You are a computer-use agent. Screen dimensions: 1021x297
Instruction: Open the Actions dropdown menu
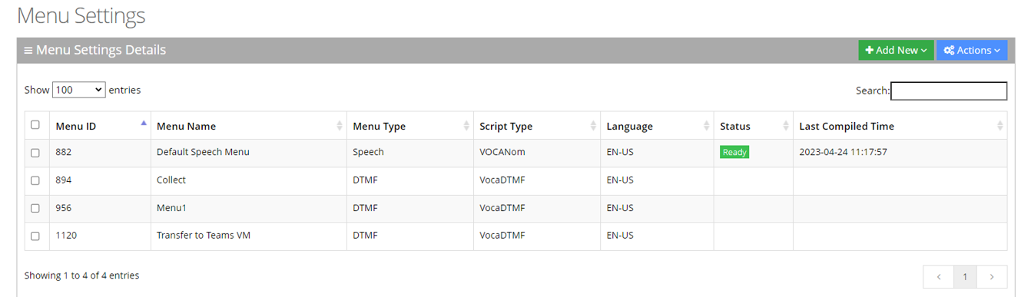(x=972, y=50)
